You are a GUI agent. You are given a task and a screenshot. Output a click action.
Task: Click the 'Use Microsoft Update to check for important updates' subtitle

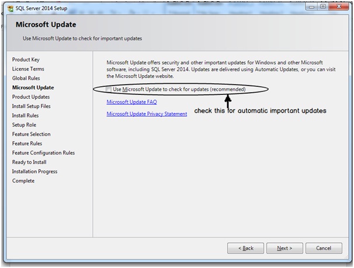[82, 38]
